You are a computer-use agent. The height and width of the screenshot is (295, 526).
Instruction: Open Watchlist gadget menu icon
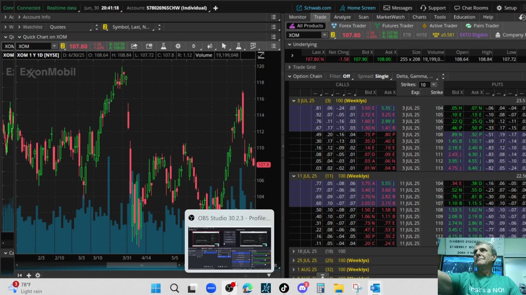coord(274,27)
